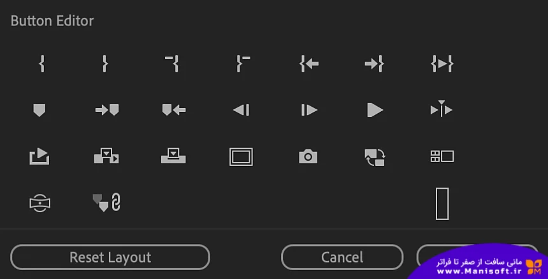
Task: Select the Mark In icon
Action: (42, 64)
